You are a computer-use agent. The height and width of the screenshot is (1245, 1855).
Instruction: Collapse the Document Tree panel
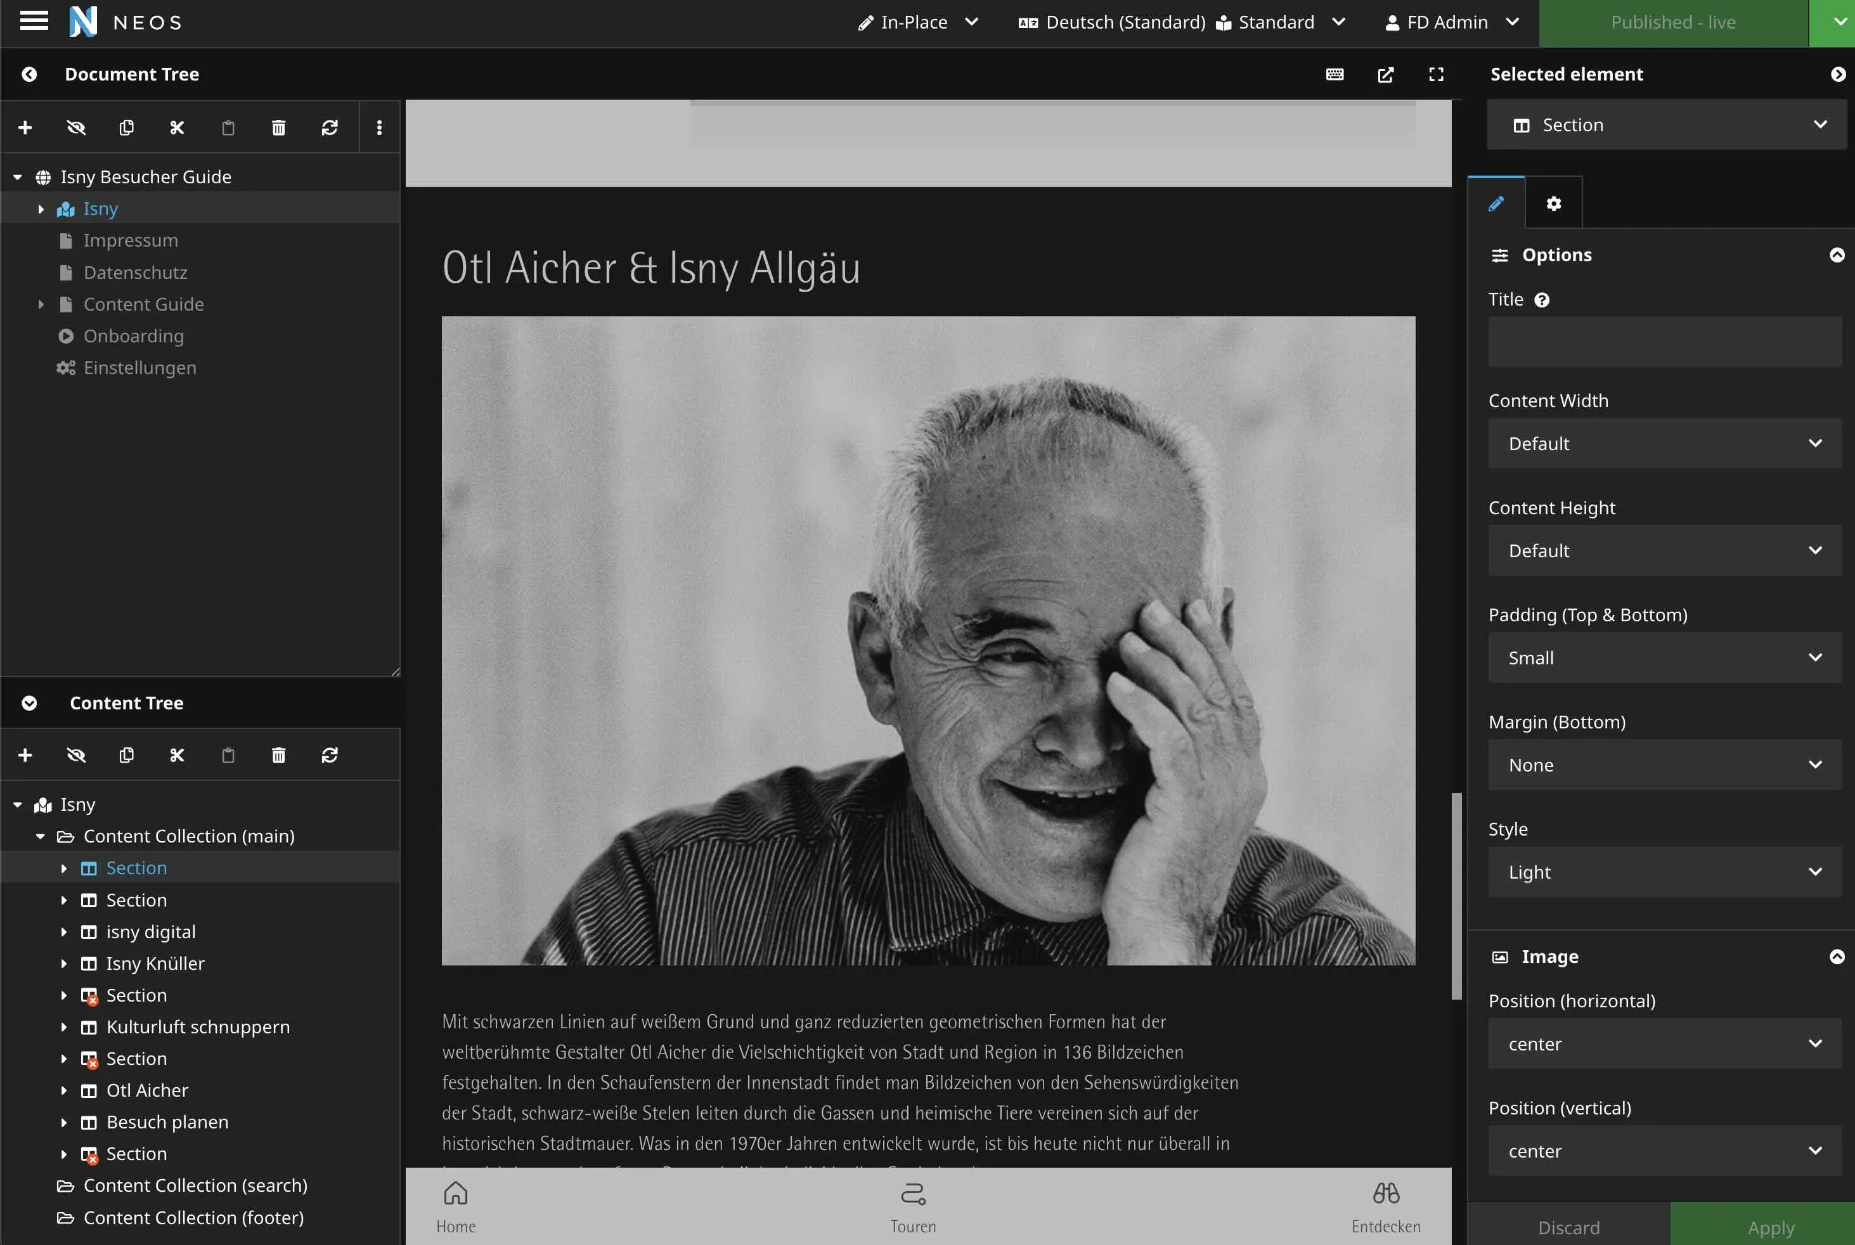(x=29, y=74)
